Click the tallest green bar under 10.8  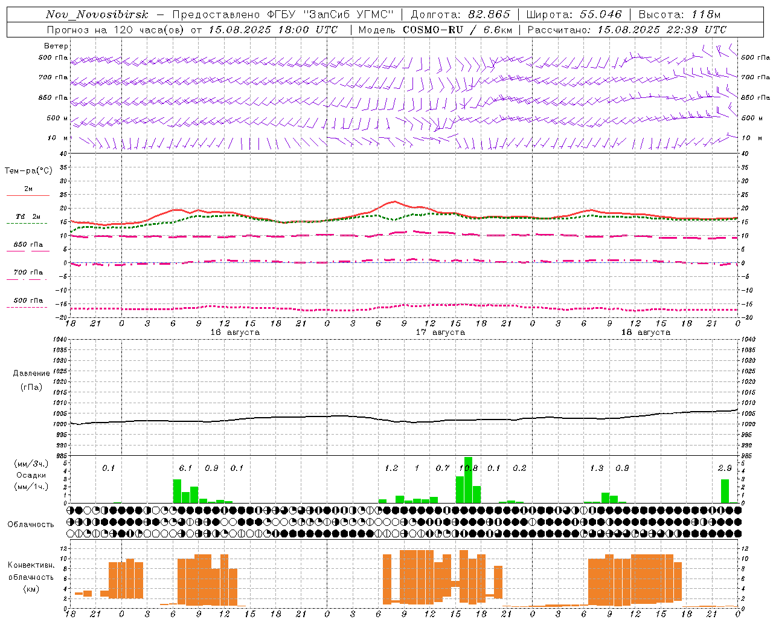point(468,480)
